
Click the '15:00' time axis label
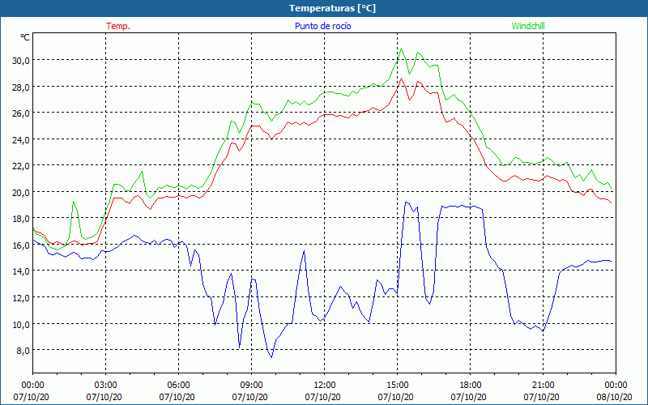click(397, 386)
